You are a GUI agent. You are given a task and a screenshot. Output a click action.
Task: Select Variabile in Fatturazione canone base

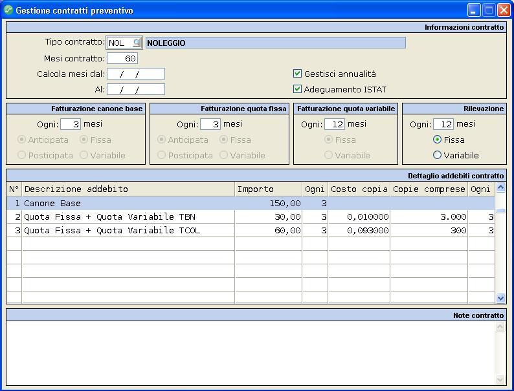pos(84,154)
